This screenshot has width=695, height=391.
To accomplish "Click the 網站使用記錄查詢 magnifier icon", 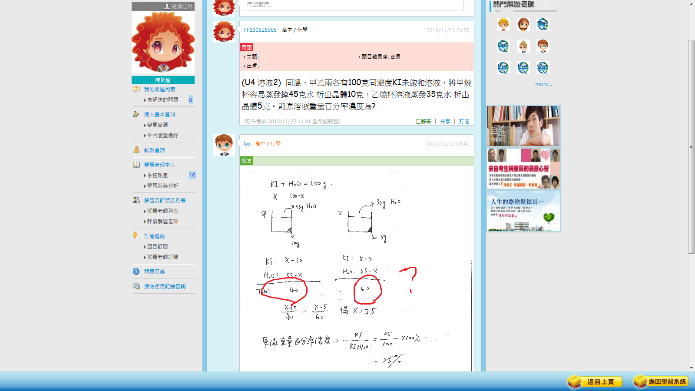I will click(x=136, y=286).
